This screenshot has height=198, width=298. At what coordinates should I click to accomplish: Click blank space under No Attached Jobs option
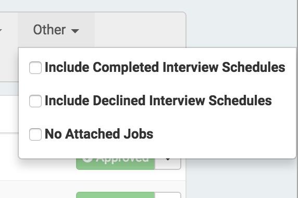pos(157,150)
